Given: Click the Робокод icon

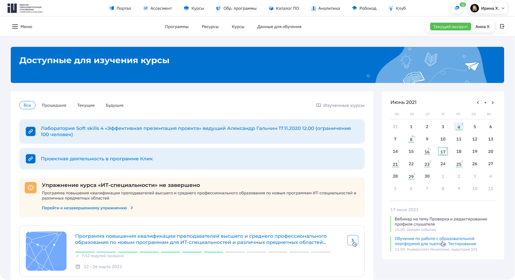Looking at the screenshot, I should click(x=354, y=8).
